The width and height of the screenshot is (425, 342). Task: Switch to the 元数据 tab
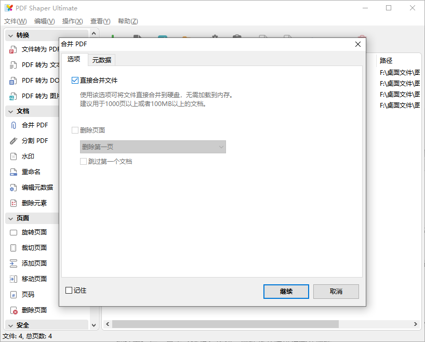(102, 60)
